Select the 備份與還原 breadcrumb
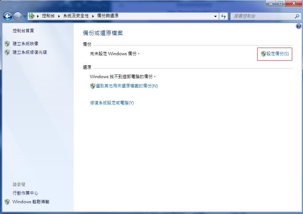Image resolution: width=303 pixels, height=214 pixels. [108, 16]
